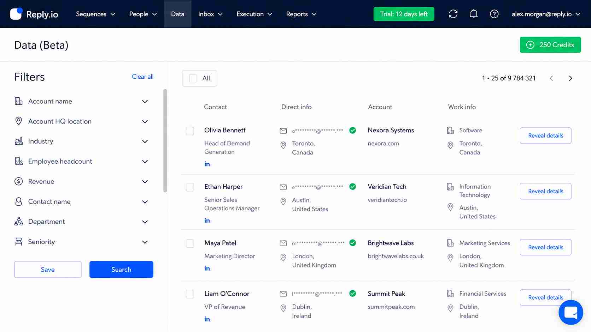Go to the next results page

click(570, 78)
